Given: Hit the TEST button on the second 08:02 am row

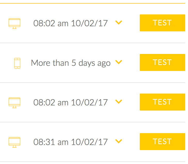Looking at the screenshot, I should tap(162, 102).
